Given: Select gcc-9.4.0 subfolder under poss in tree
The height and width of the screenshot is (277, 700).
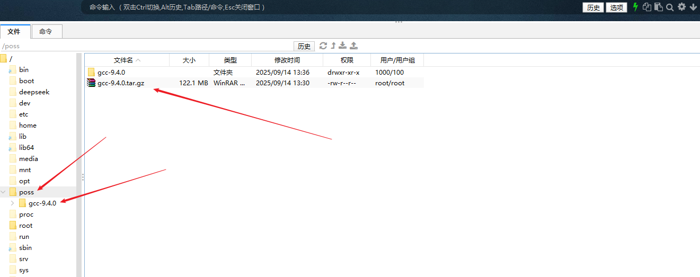Looking at the screenshot, I should pos(42,203).
